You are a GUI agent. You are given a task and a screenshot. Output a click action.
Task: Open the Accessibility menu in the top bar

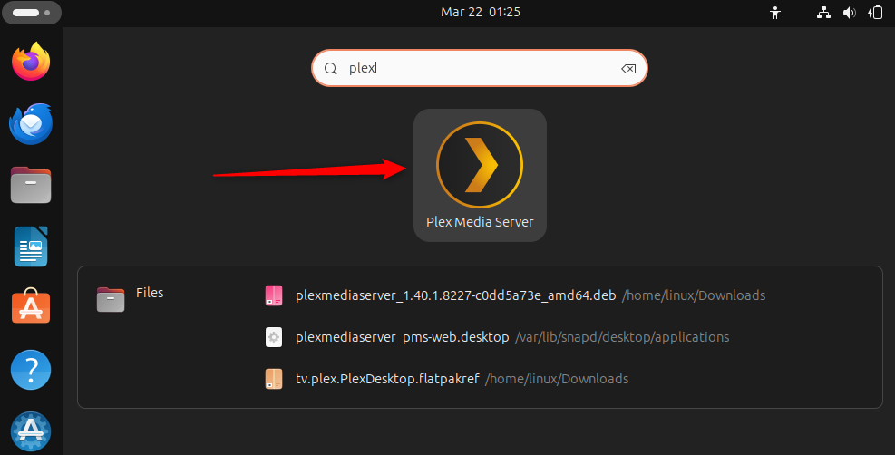(x=774, y=13)
